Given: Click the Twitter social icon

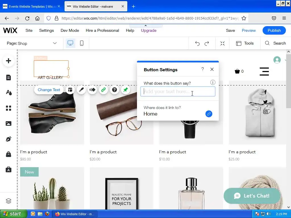Looking at the screenshot, I should coord(265,102).
